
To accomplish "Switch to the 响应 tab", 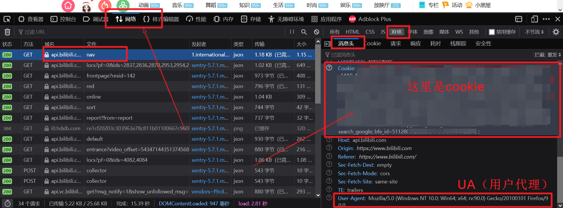I will point(415,44).
